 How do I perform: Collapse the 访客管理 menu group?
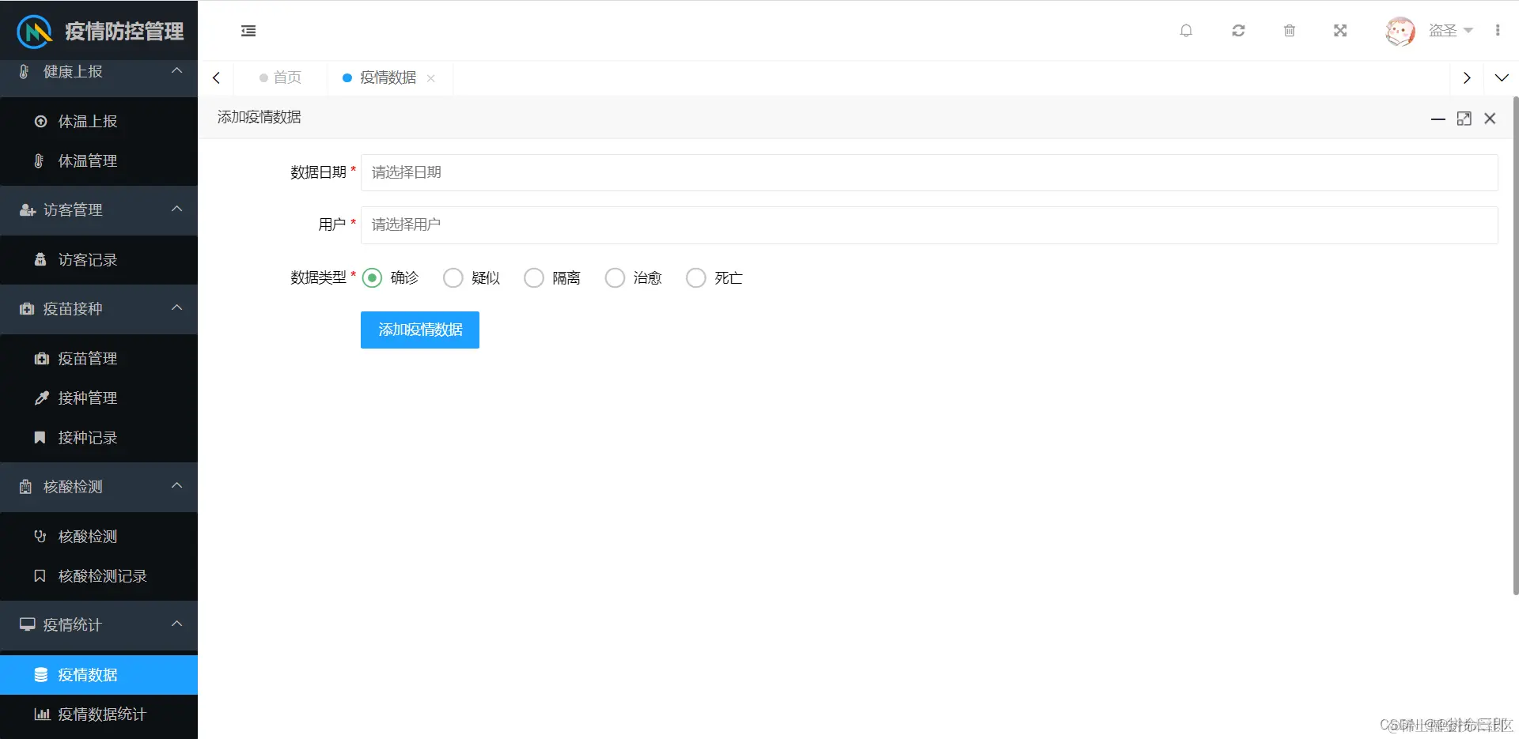point(99,210)
